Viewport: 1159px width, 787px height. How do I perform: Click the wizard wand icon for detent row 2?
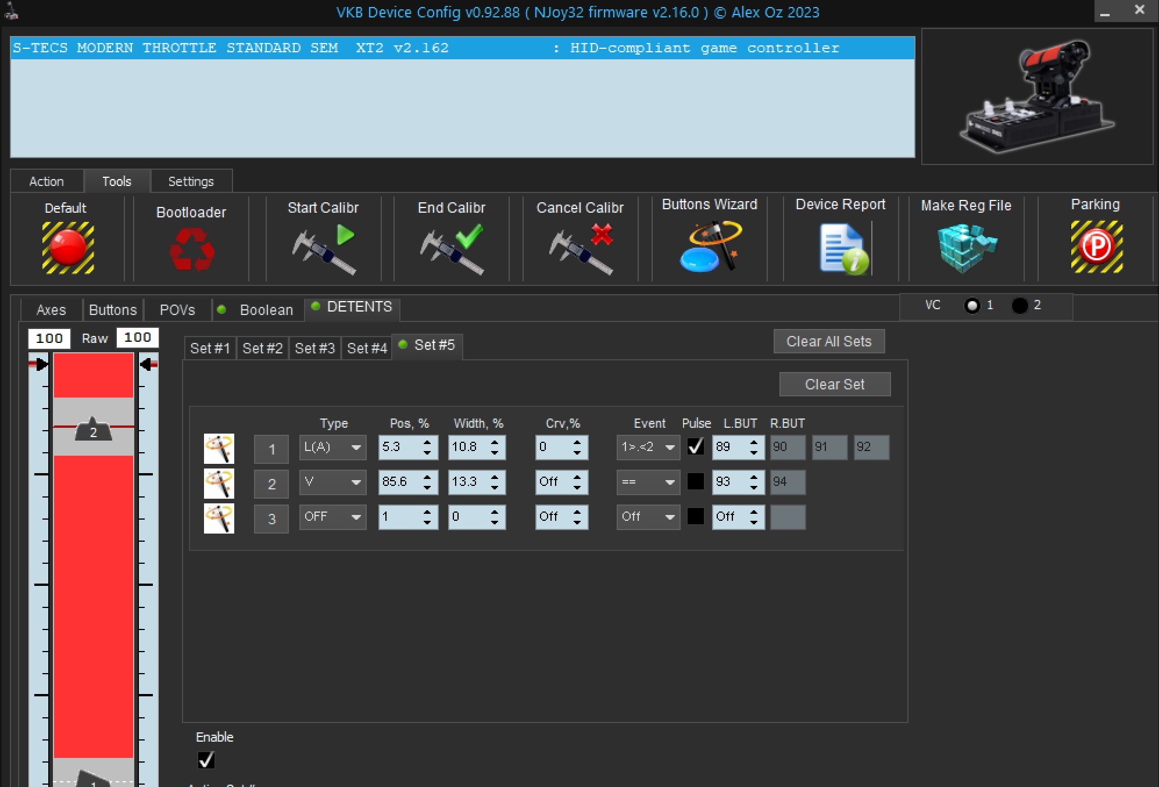[219, 484]
